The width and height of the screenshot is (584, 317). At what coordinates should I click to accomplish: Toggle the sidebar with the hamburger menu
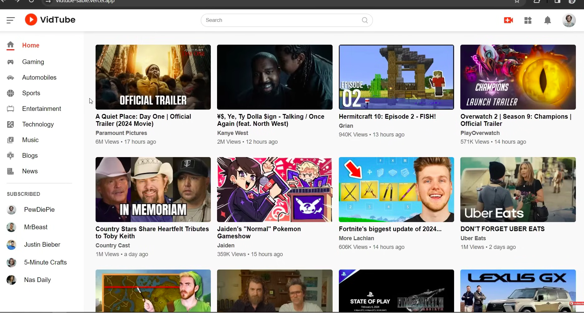(10, 20)
